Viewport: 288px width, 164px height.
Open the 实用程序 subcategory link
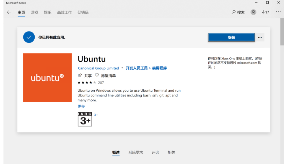point(159,68)
